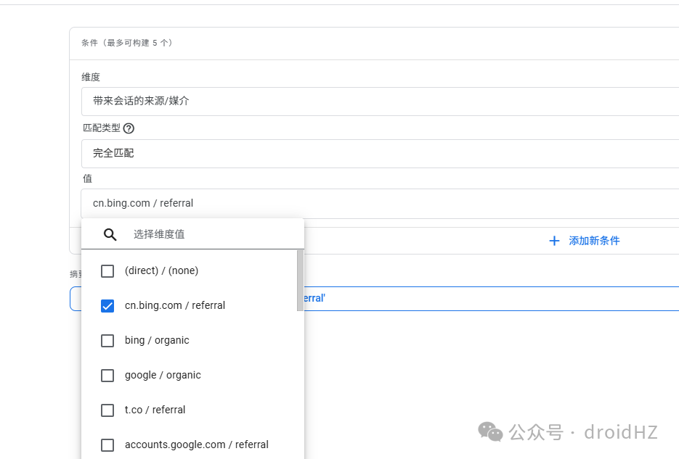Check the google / organic checkbox

(107, 376)
